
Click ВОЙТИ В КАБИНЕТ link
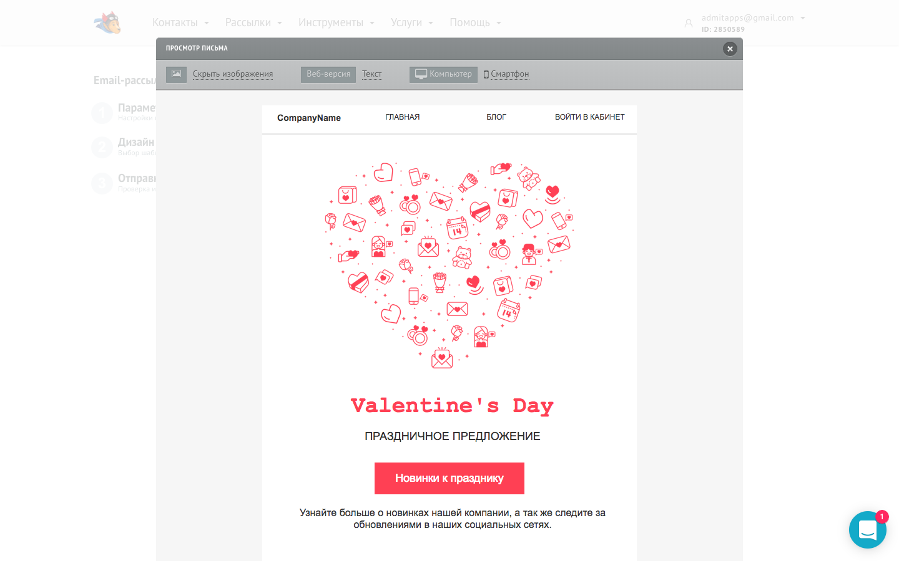pos(589,117)
